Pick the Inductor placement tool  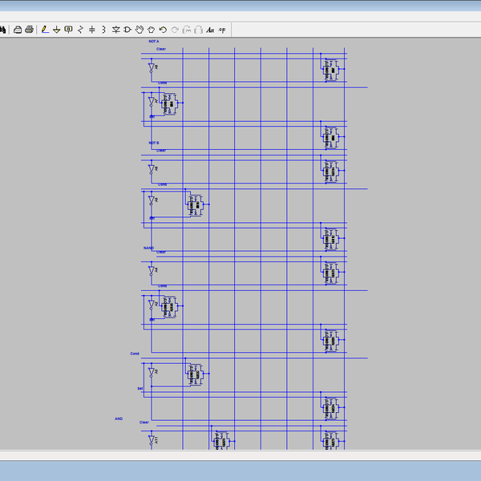click(x=103, y=30)
